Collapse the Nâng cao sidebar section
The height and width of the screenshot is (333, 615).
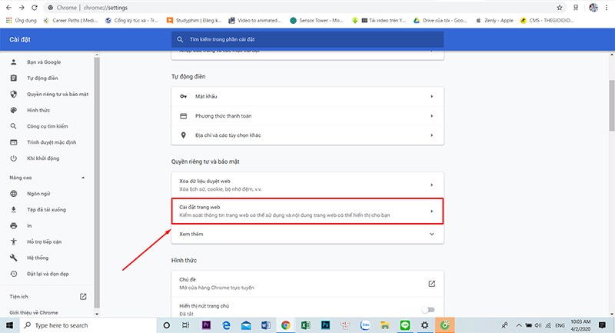[x=83, y=178]
